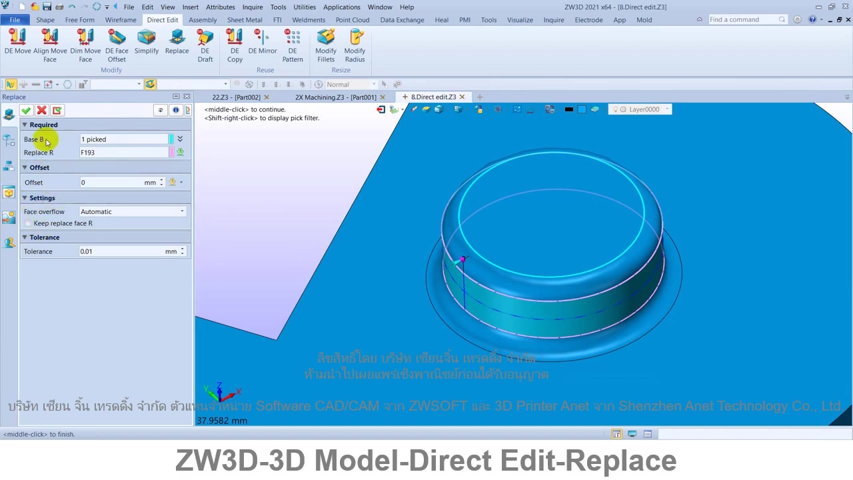Click the Undo arrow icon
The height and width of the screenshot is (480, 853).
coord(72,7)
